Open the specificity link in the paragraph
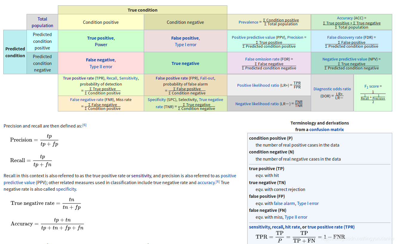The width and height of the screenshot is (397, 244). click(66, 189)
